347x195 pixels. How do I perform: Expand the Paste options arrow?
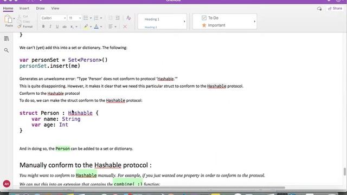pyautogui.click(x=14, y=18)
